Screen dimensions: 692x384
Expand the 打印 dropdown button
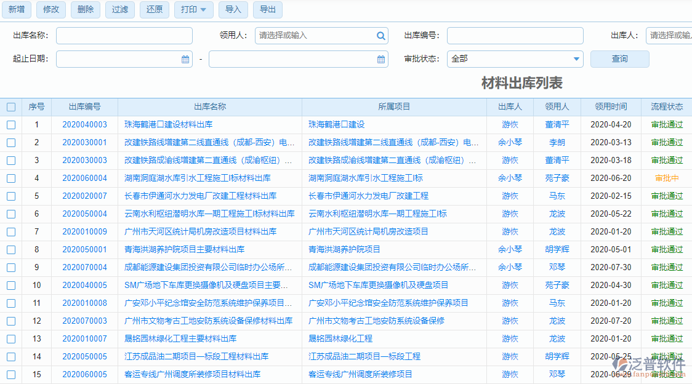point(194,10)
